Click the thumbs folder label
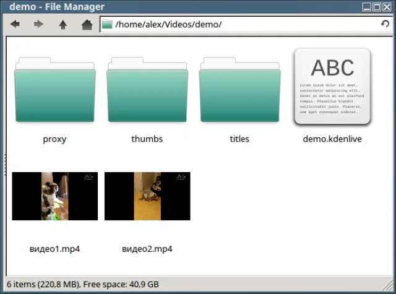396x294 pixels. point(147,139)
